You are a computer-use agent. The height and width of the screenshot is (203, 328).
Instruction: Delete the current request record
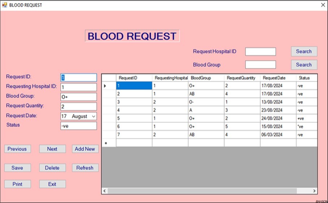(x=52, y=168)
